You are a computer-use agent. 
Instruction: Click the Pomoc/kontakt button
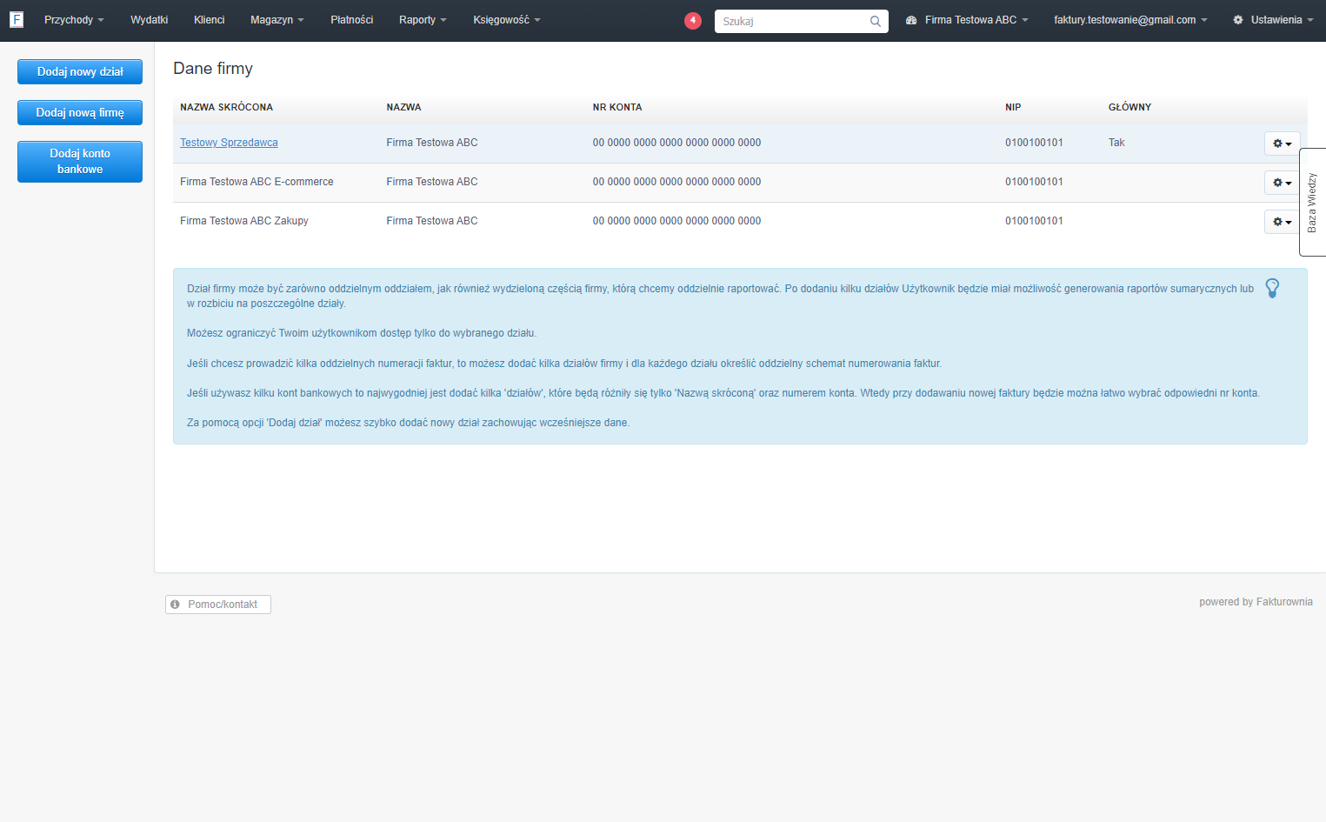tap(218, 605)
